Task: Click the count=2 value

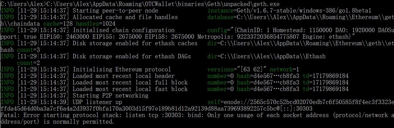Action: [x=28, y=63]
